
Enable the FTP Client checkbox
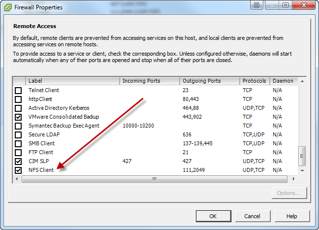pos(18,153)
